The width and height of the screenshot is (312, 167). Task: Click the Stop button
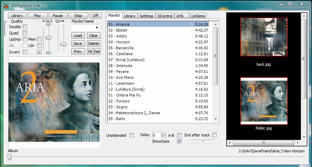coord(78,16)
